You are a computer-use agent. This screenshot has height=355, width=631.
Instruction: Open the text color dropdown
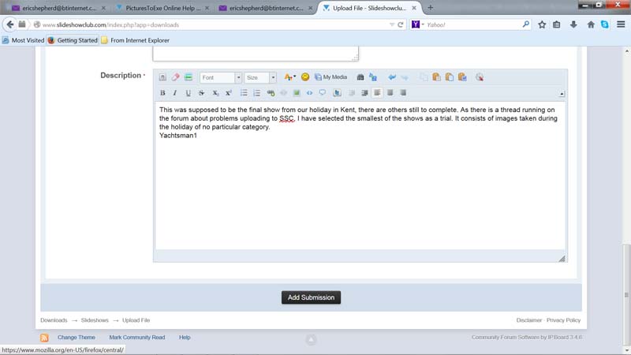[x=289, y=77]
